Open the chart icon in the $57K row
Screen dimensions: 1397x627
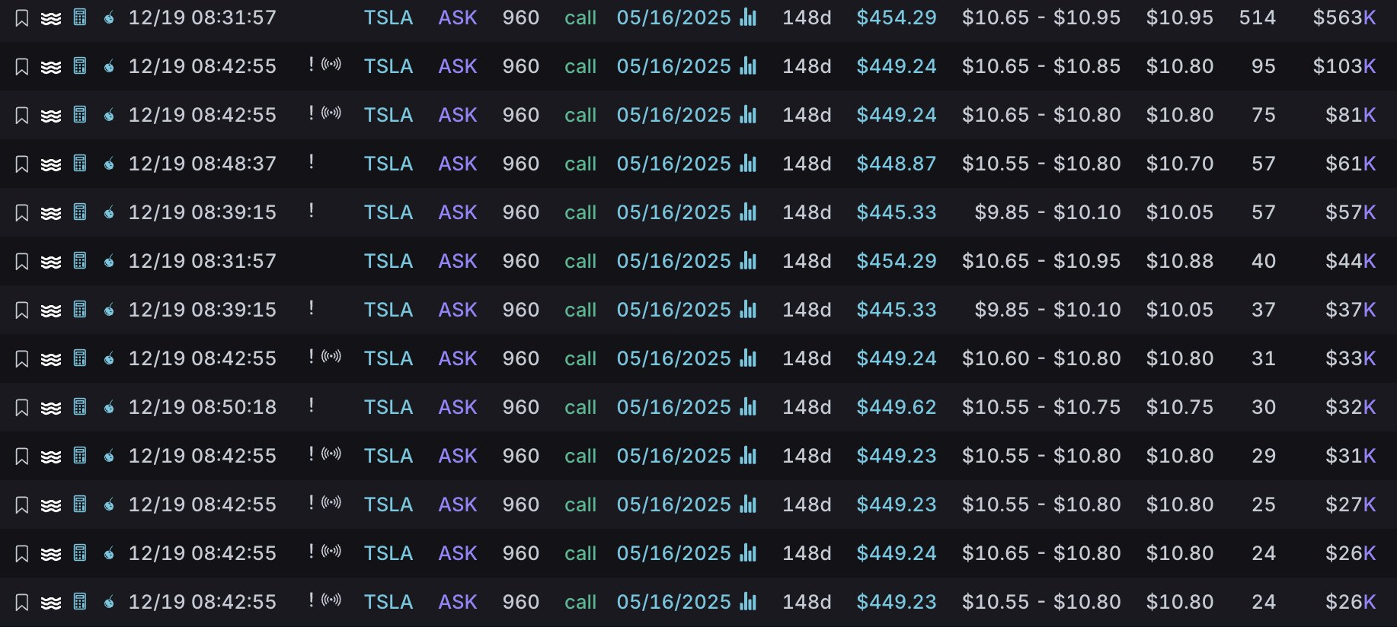click(x=748, y=212)
